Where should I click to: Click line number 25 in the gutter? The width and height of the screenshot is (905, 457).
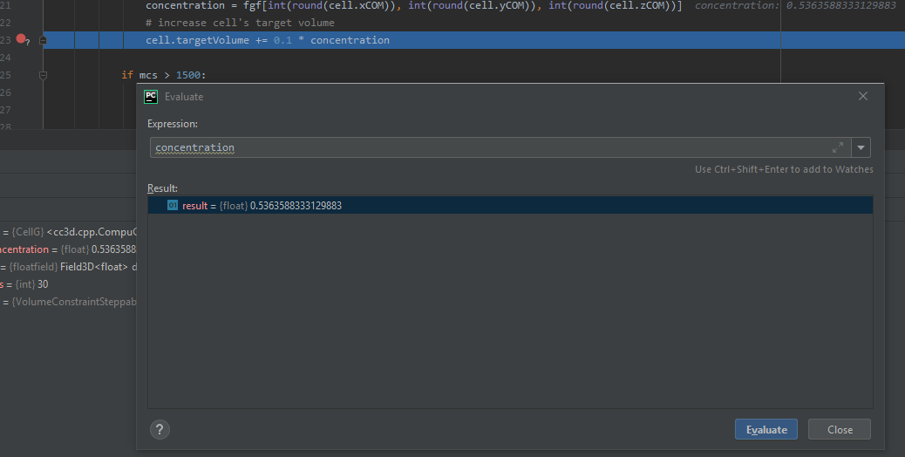6,75
